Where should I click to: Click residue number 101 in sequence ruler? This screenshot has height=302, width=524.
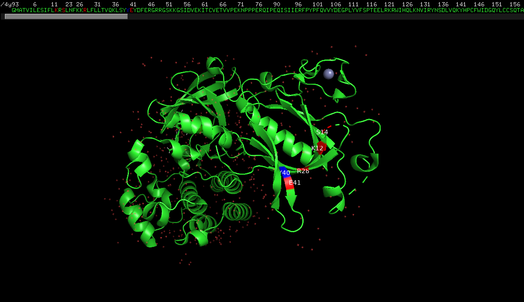318,4
